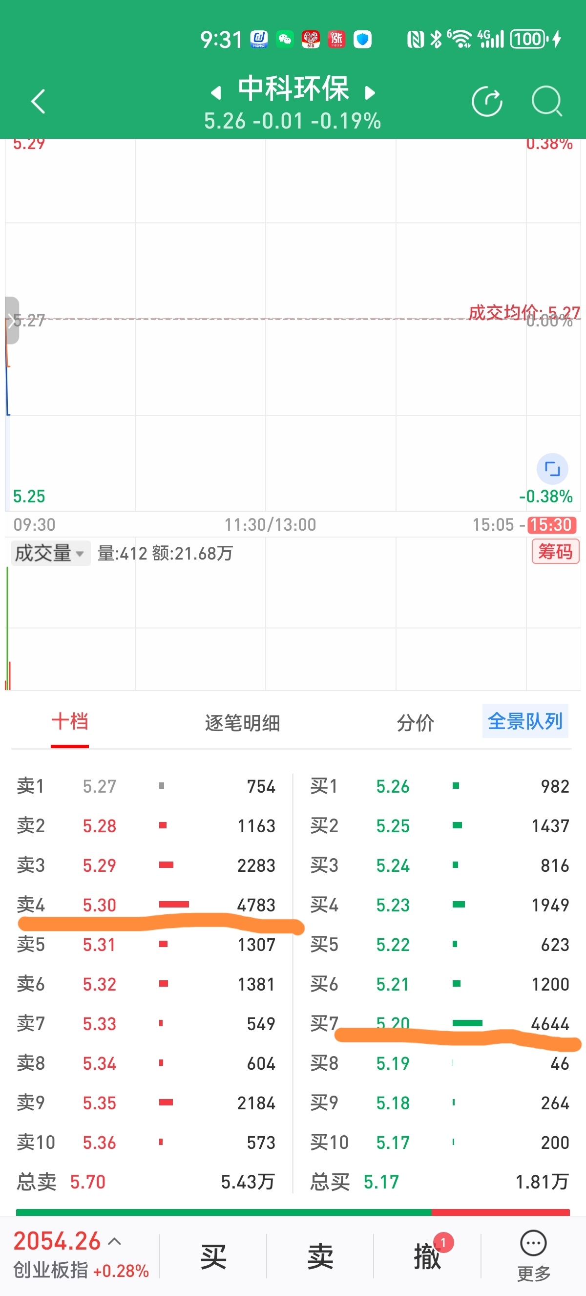Tap the battery 100 indicator
This screenshot has height=1296, width=586.
529,39
